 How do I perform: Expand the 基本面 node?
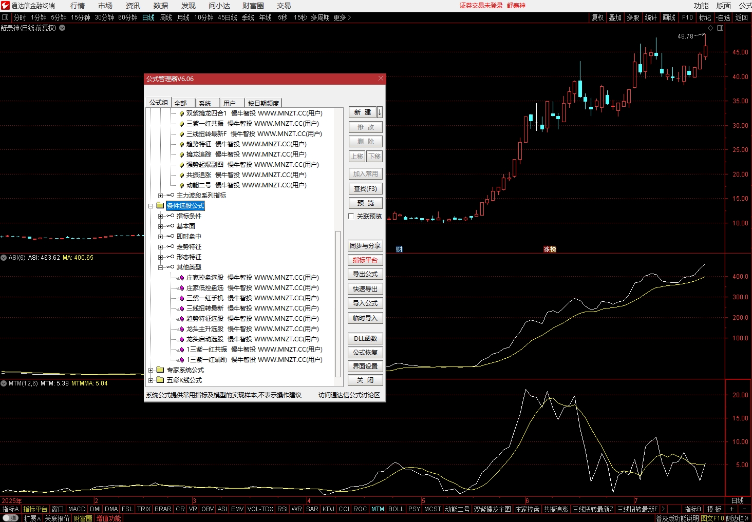click(160, 226)
